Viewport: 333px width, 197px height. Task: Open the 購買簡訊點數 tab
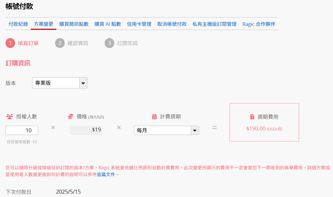[x=74, y=24]
